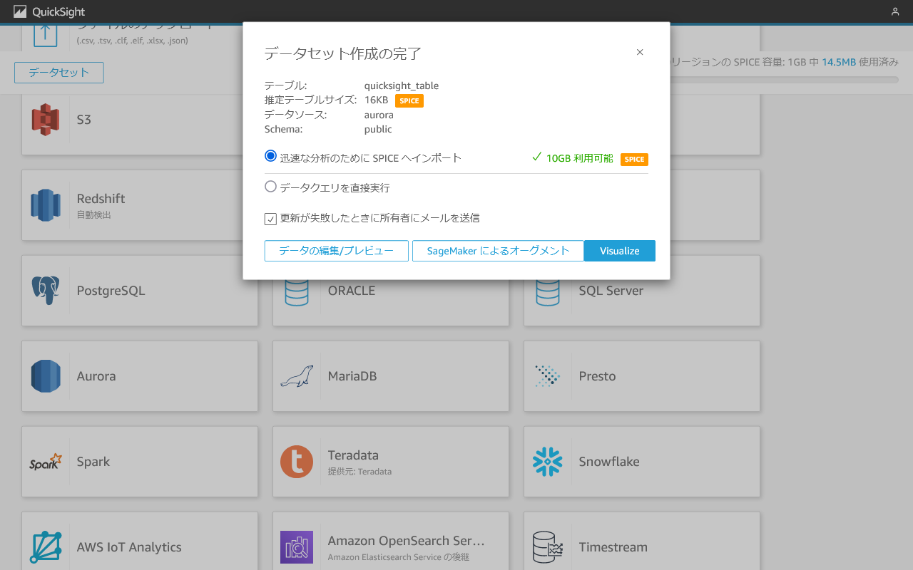Image resolution: width=913 pixels, height=570 pixels.
Task: Click the Snowflake card label
Action: pos(609,462)
